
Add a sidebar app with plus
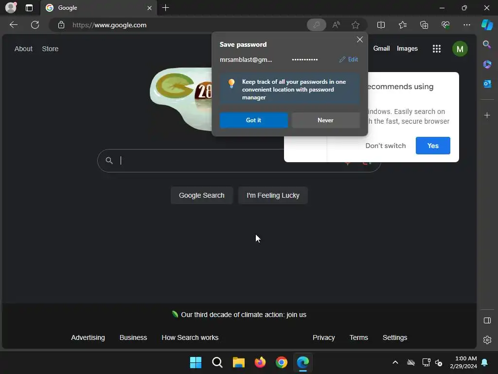[487, 115]
